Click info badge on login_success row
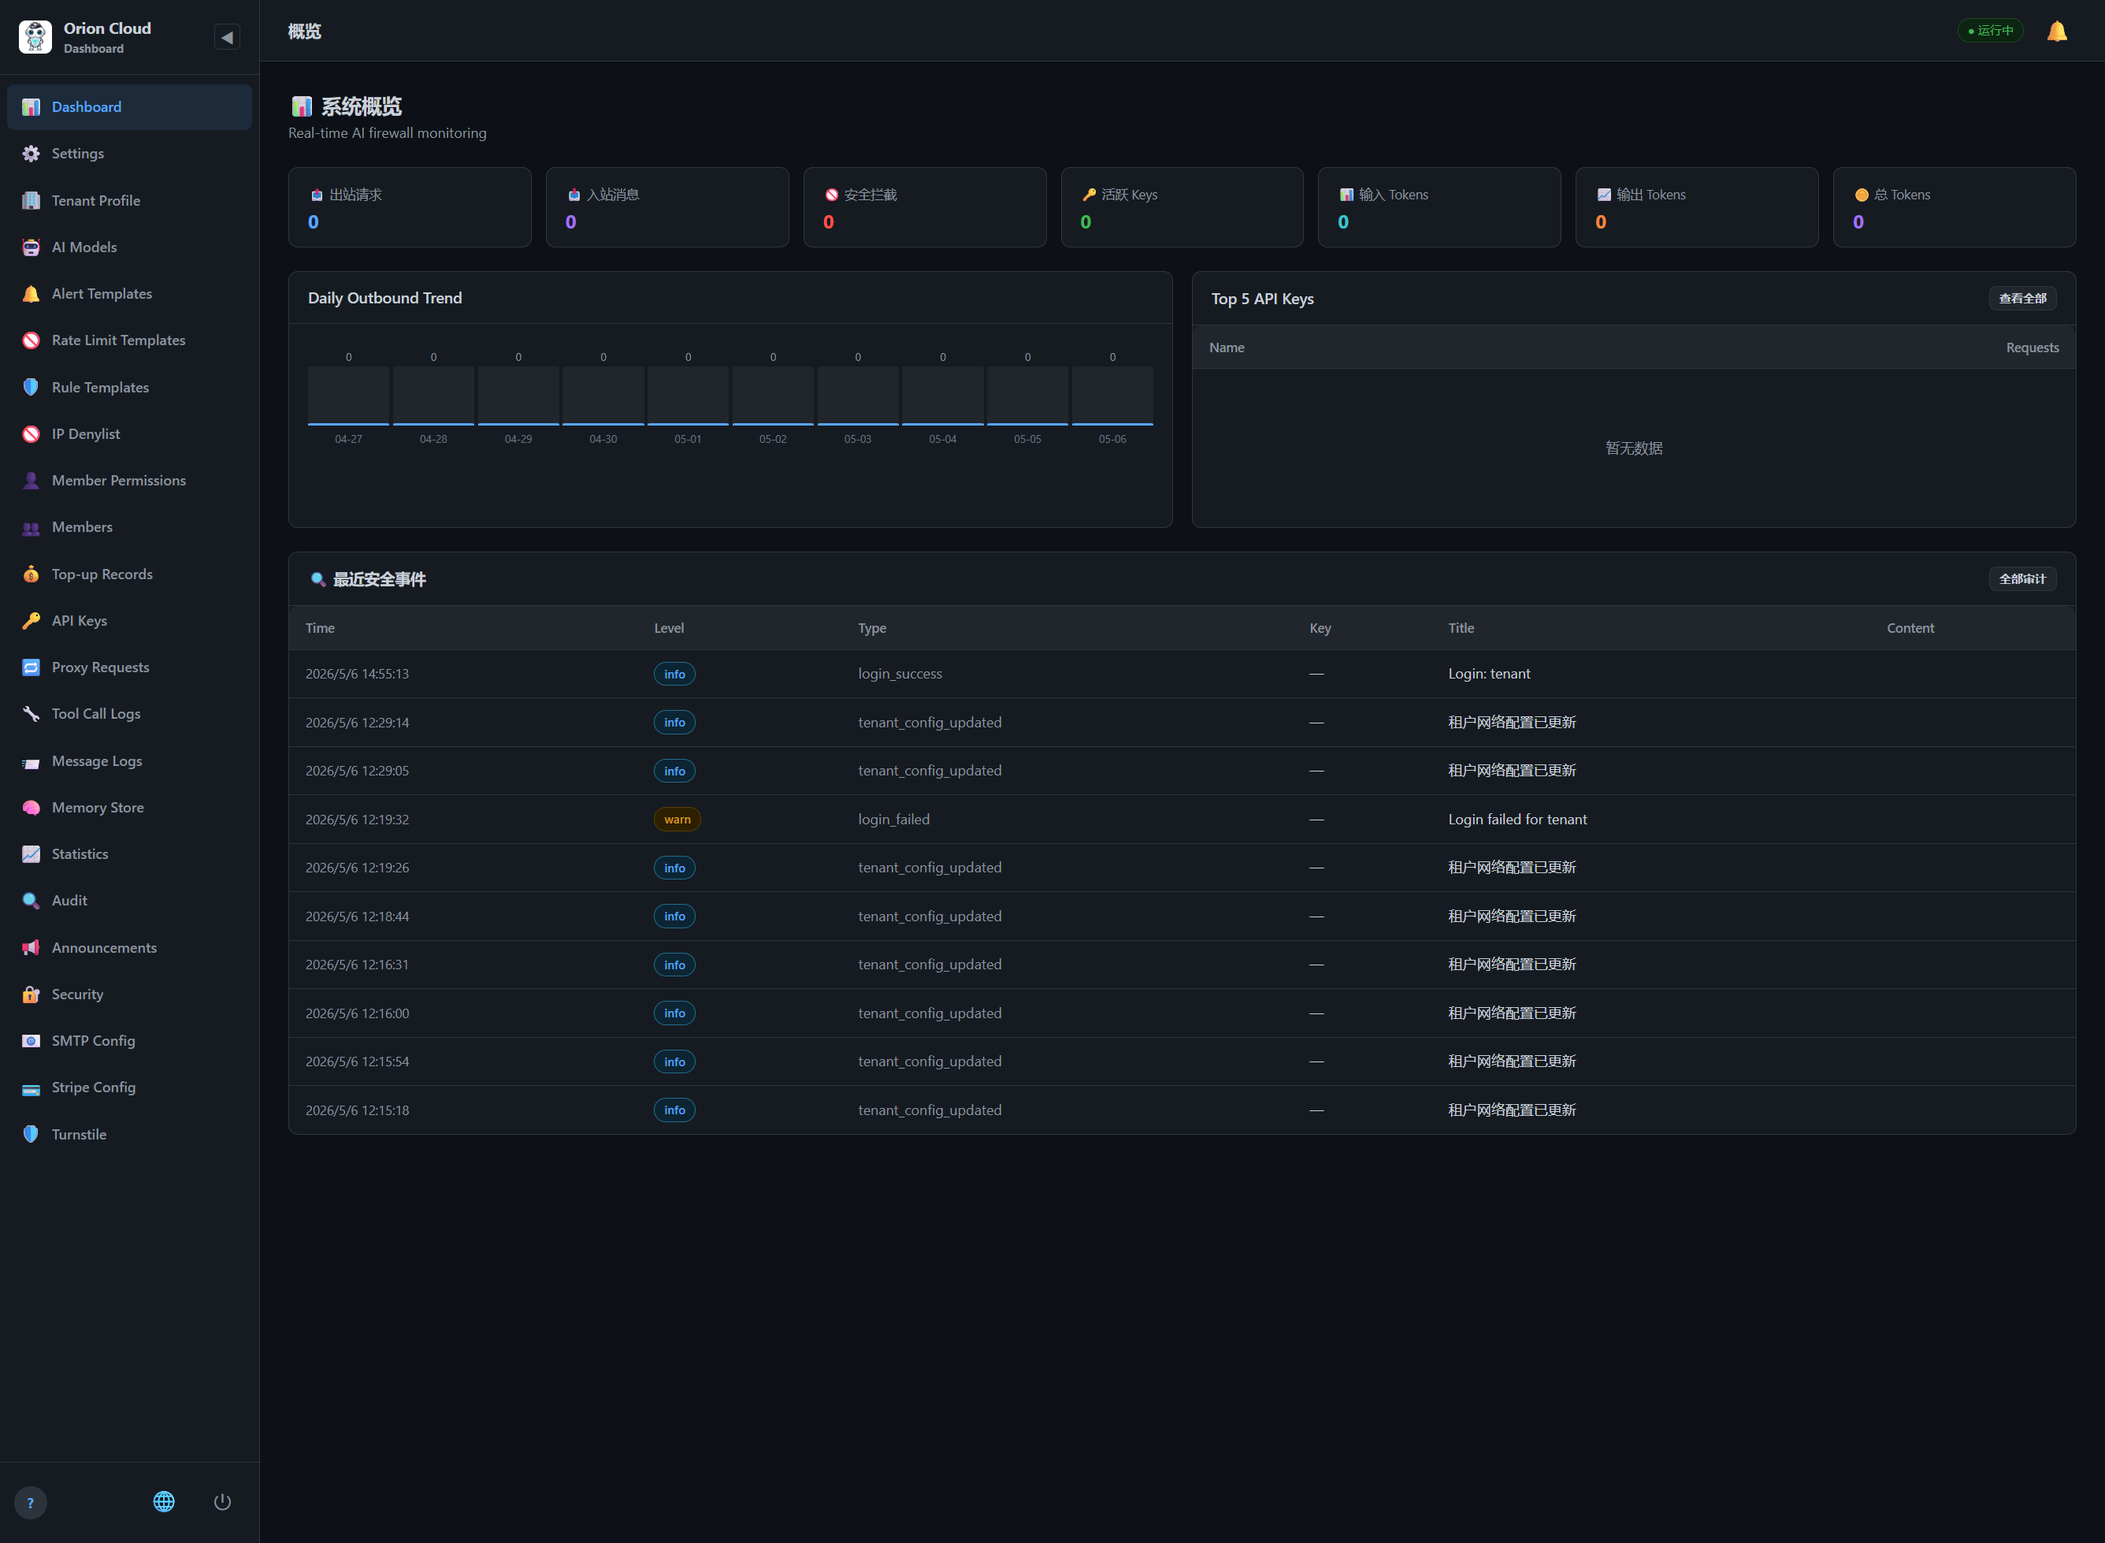Image resolution: width=2105 pixels, height=1543 pixels. pyautogui.click(x=674, y=675)
